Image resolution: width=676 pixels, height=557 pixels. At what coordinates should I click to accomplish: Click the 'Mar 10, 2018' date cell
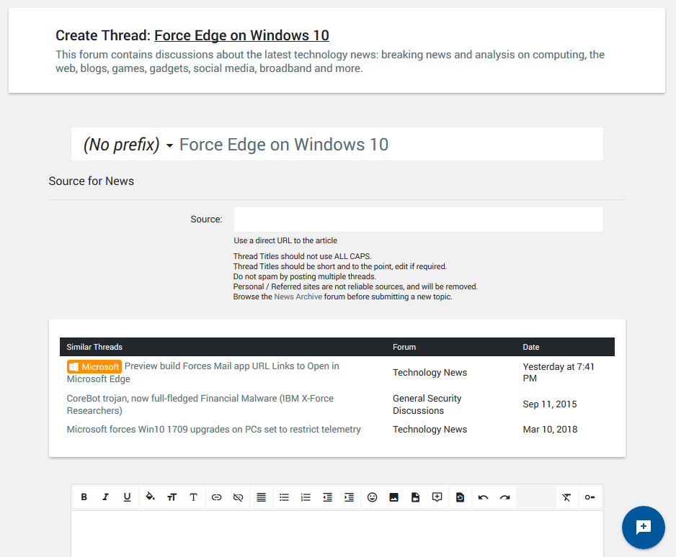(550, 429)
